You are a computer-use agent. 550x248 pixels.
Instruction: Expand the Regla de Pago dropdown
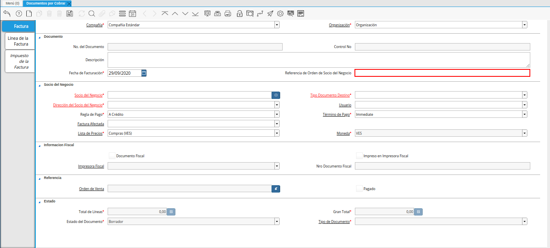click(277, 114)
